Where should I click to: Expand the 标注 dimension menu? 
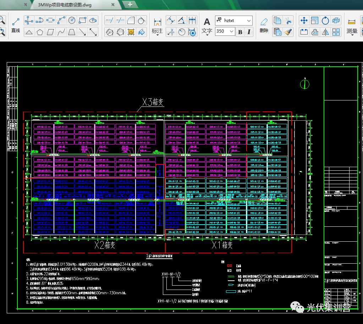click(x=157, y=31)
